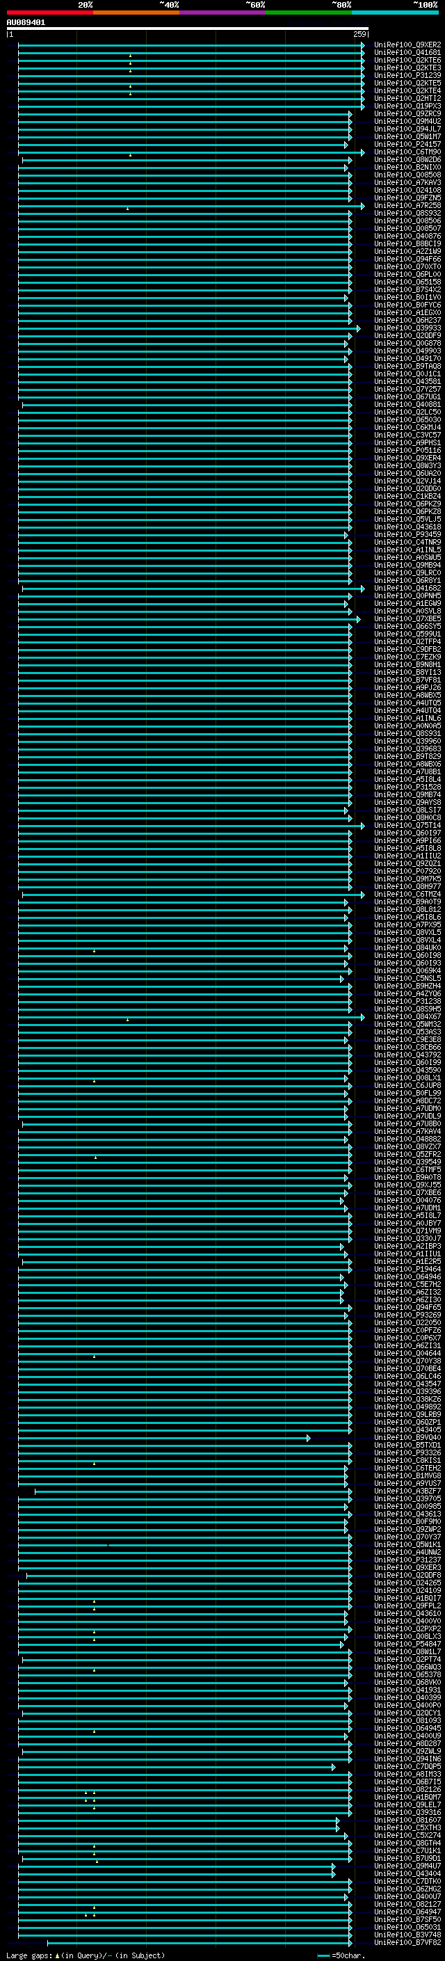445x1961 pixels.
Task: Select label UniRef100_C9E3E8
Action: pyautogui.click(x=407, y=1041)
